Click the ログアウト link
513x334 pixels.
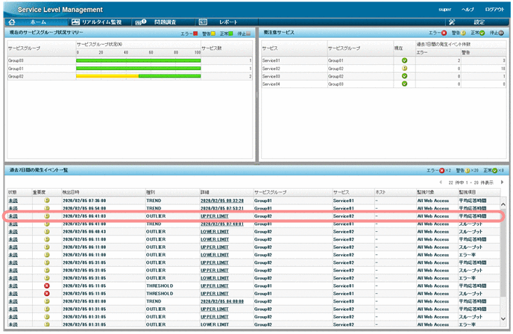493,9
